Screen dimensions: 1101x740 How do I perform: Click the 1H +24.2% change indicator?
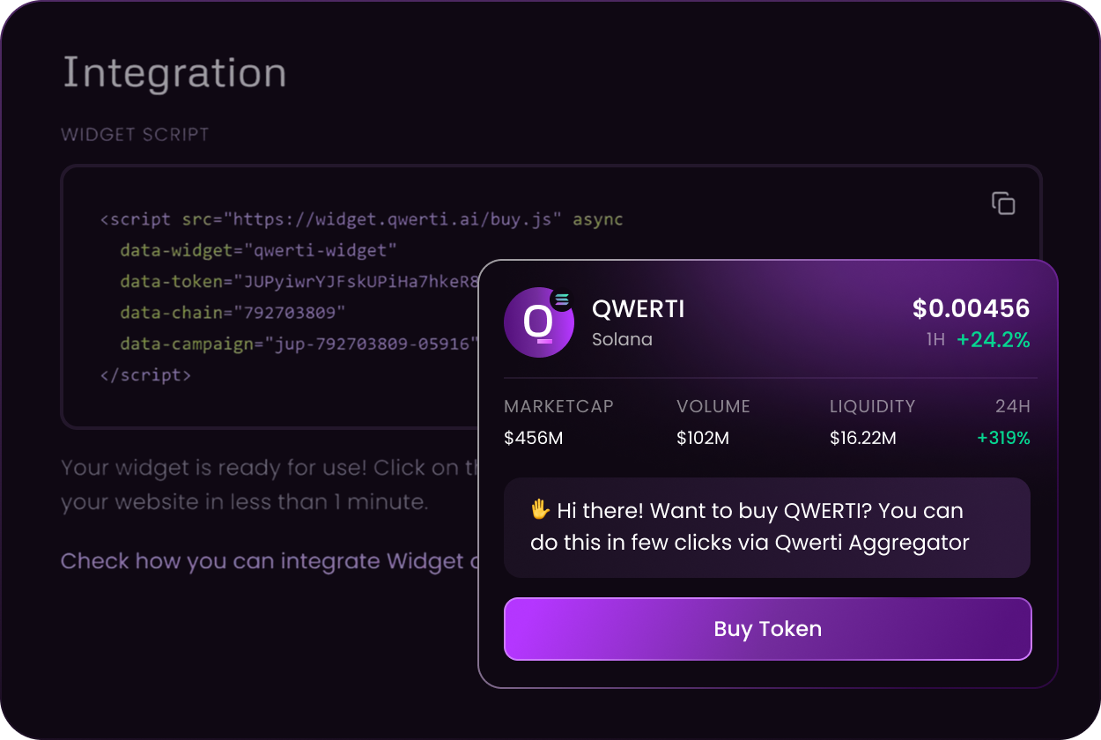[x=982, y=340]
